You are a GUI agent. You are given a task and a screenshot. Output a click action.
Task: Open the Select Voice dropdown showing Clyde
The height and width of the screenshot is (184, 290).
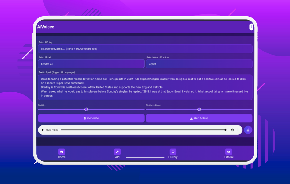[x=199, y=64]
